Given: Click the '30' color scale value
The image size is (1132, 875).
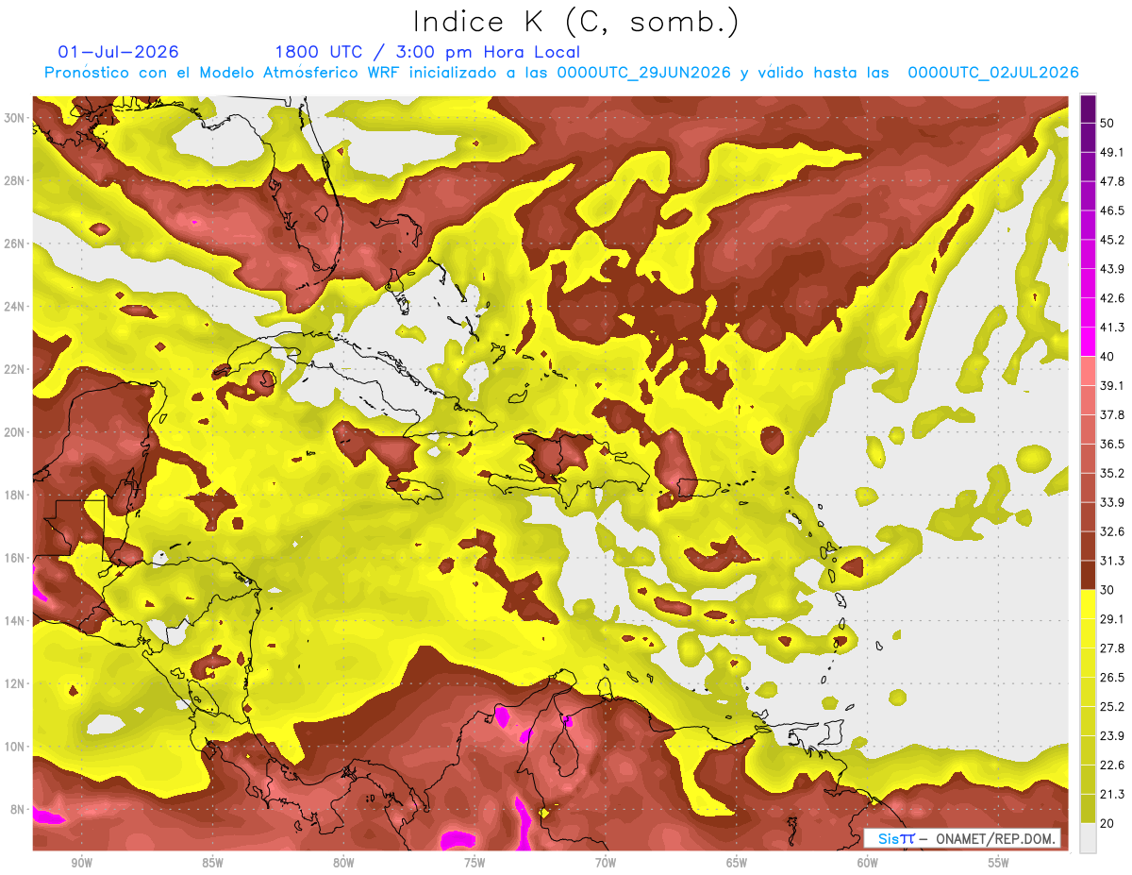Looking at the screenshot, I should point(1107,590).
